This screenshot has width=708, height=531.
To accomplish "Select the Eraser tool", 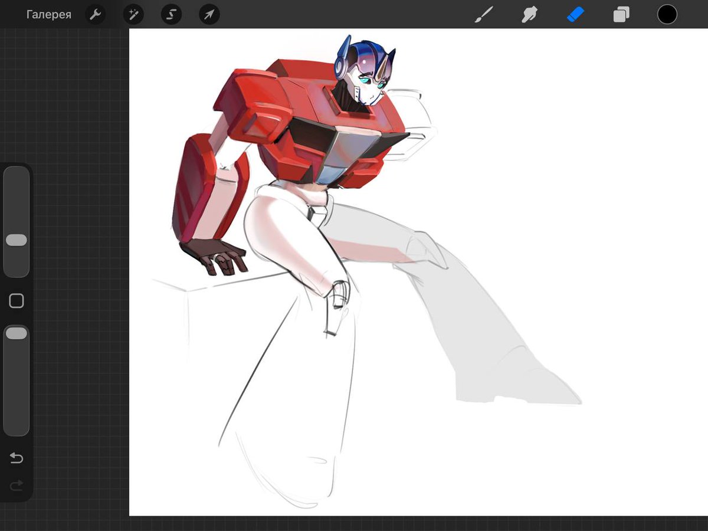I will pos(575,14).
